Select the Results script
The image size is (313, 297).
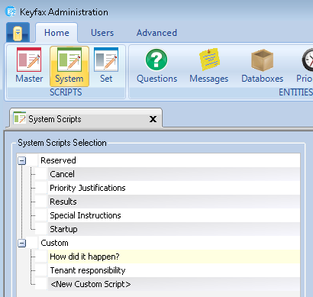pos(174,202)
